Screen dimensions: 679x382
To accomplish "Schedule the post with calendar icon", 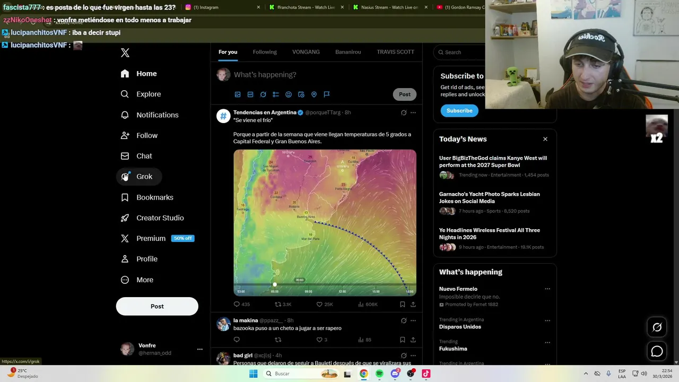I will pos(301,94).
